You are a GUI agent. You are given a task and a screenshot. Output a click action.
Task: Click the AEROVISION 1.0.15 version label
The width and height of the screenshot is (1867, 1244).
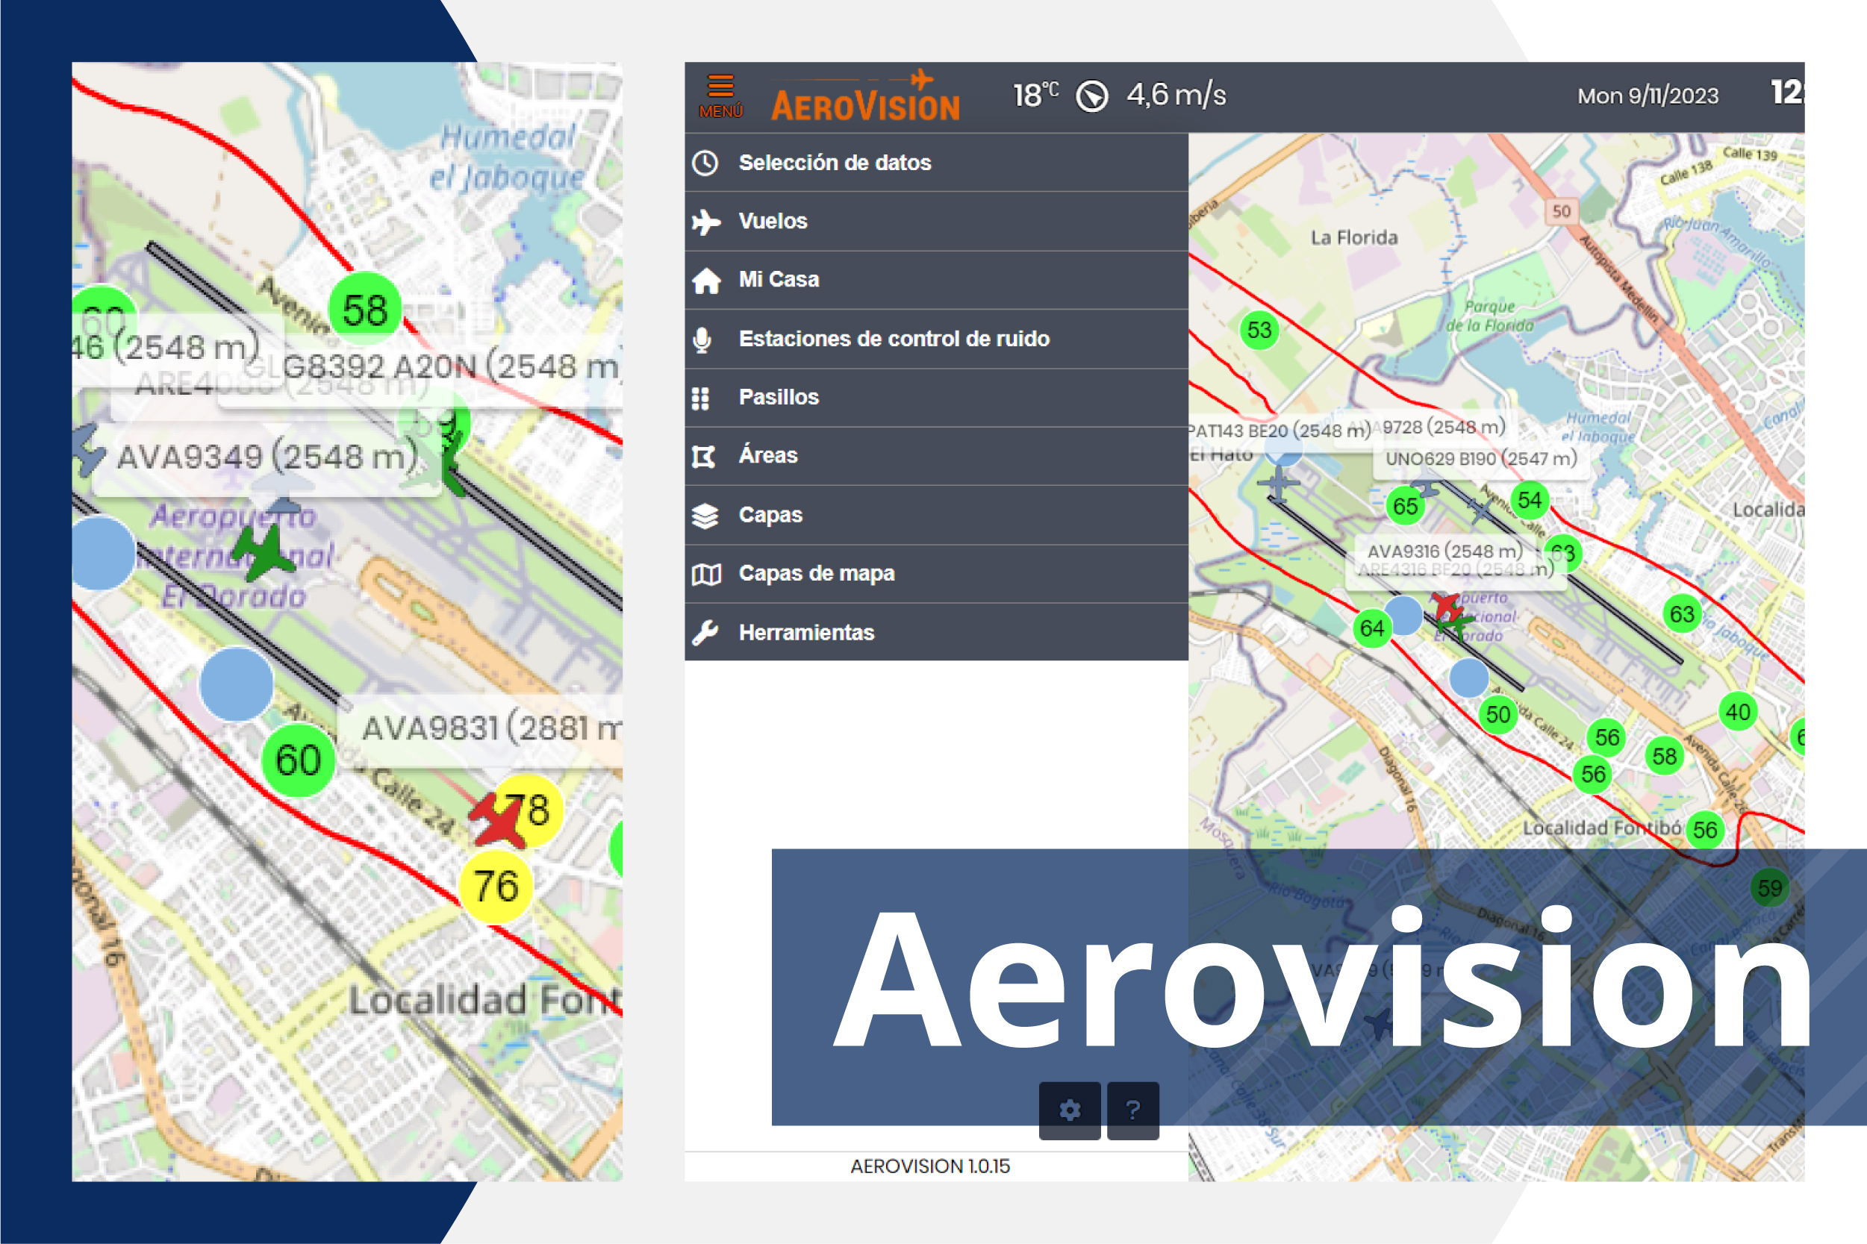[930, 1166]
